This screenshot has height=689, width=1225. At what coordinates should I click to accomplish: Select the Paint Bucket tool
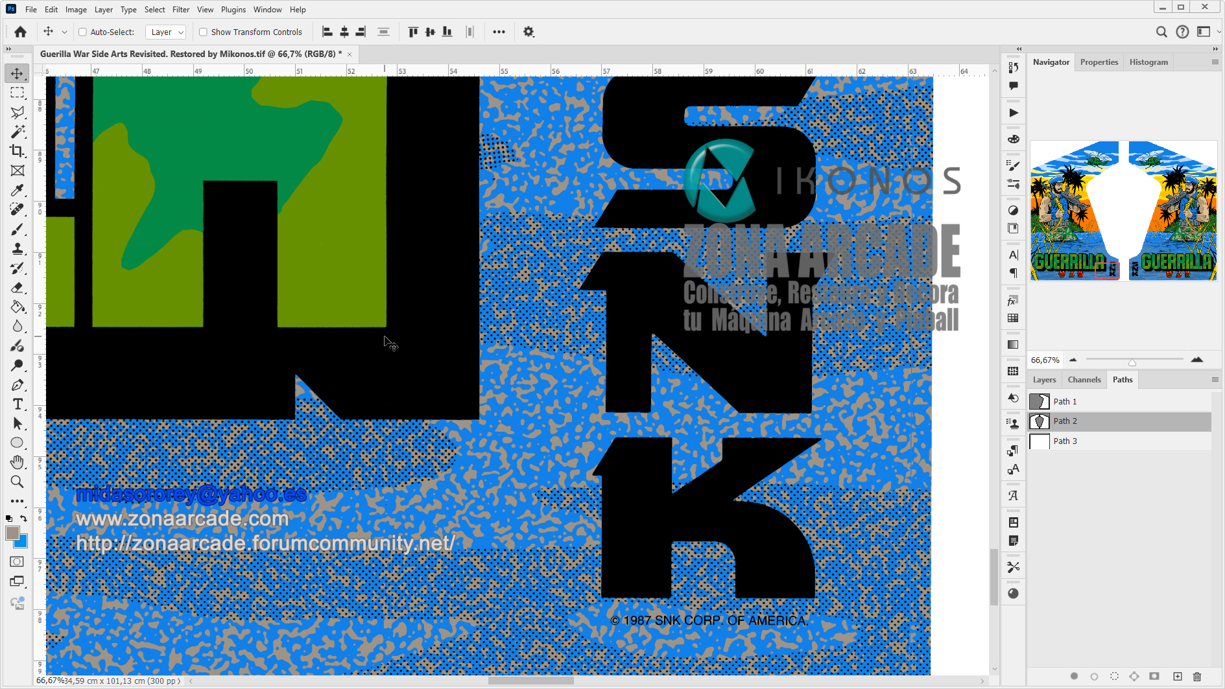[18, 307]
